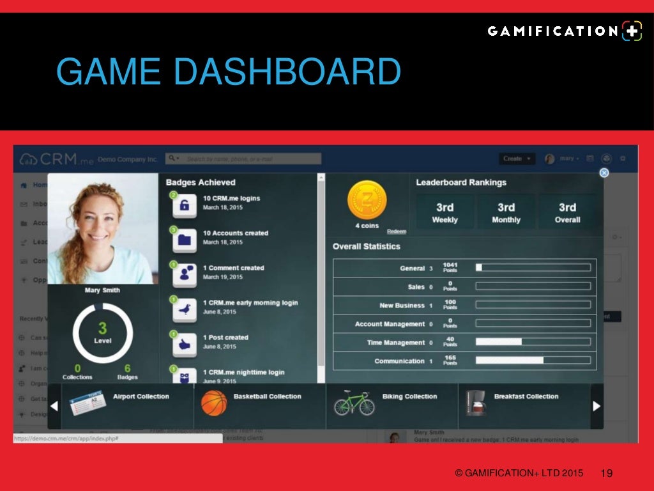Screen dimensions: 654x491
Task: Click the CRM.me cloud logo
Action: (x=29, y=159)
